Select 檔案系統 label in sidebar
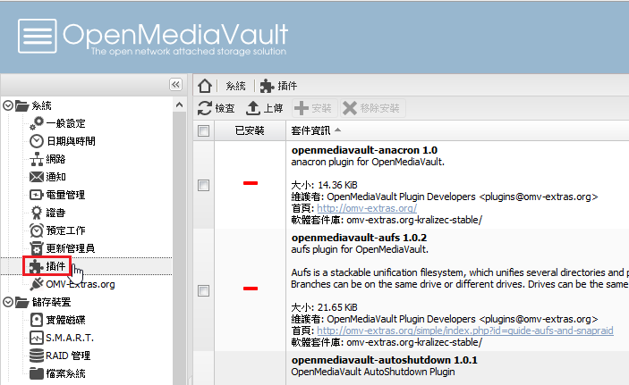The image size is (629, 385). 66,373
